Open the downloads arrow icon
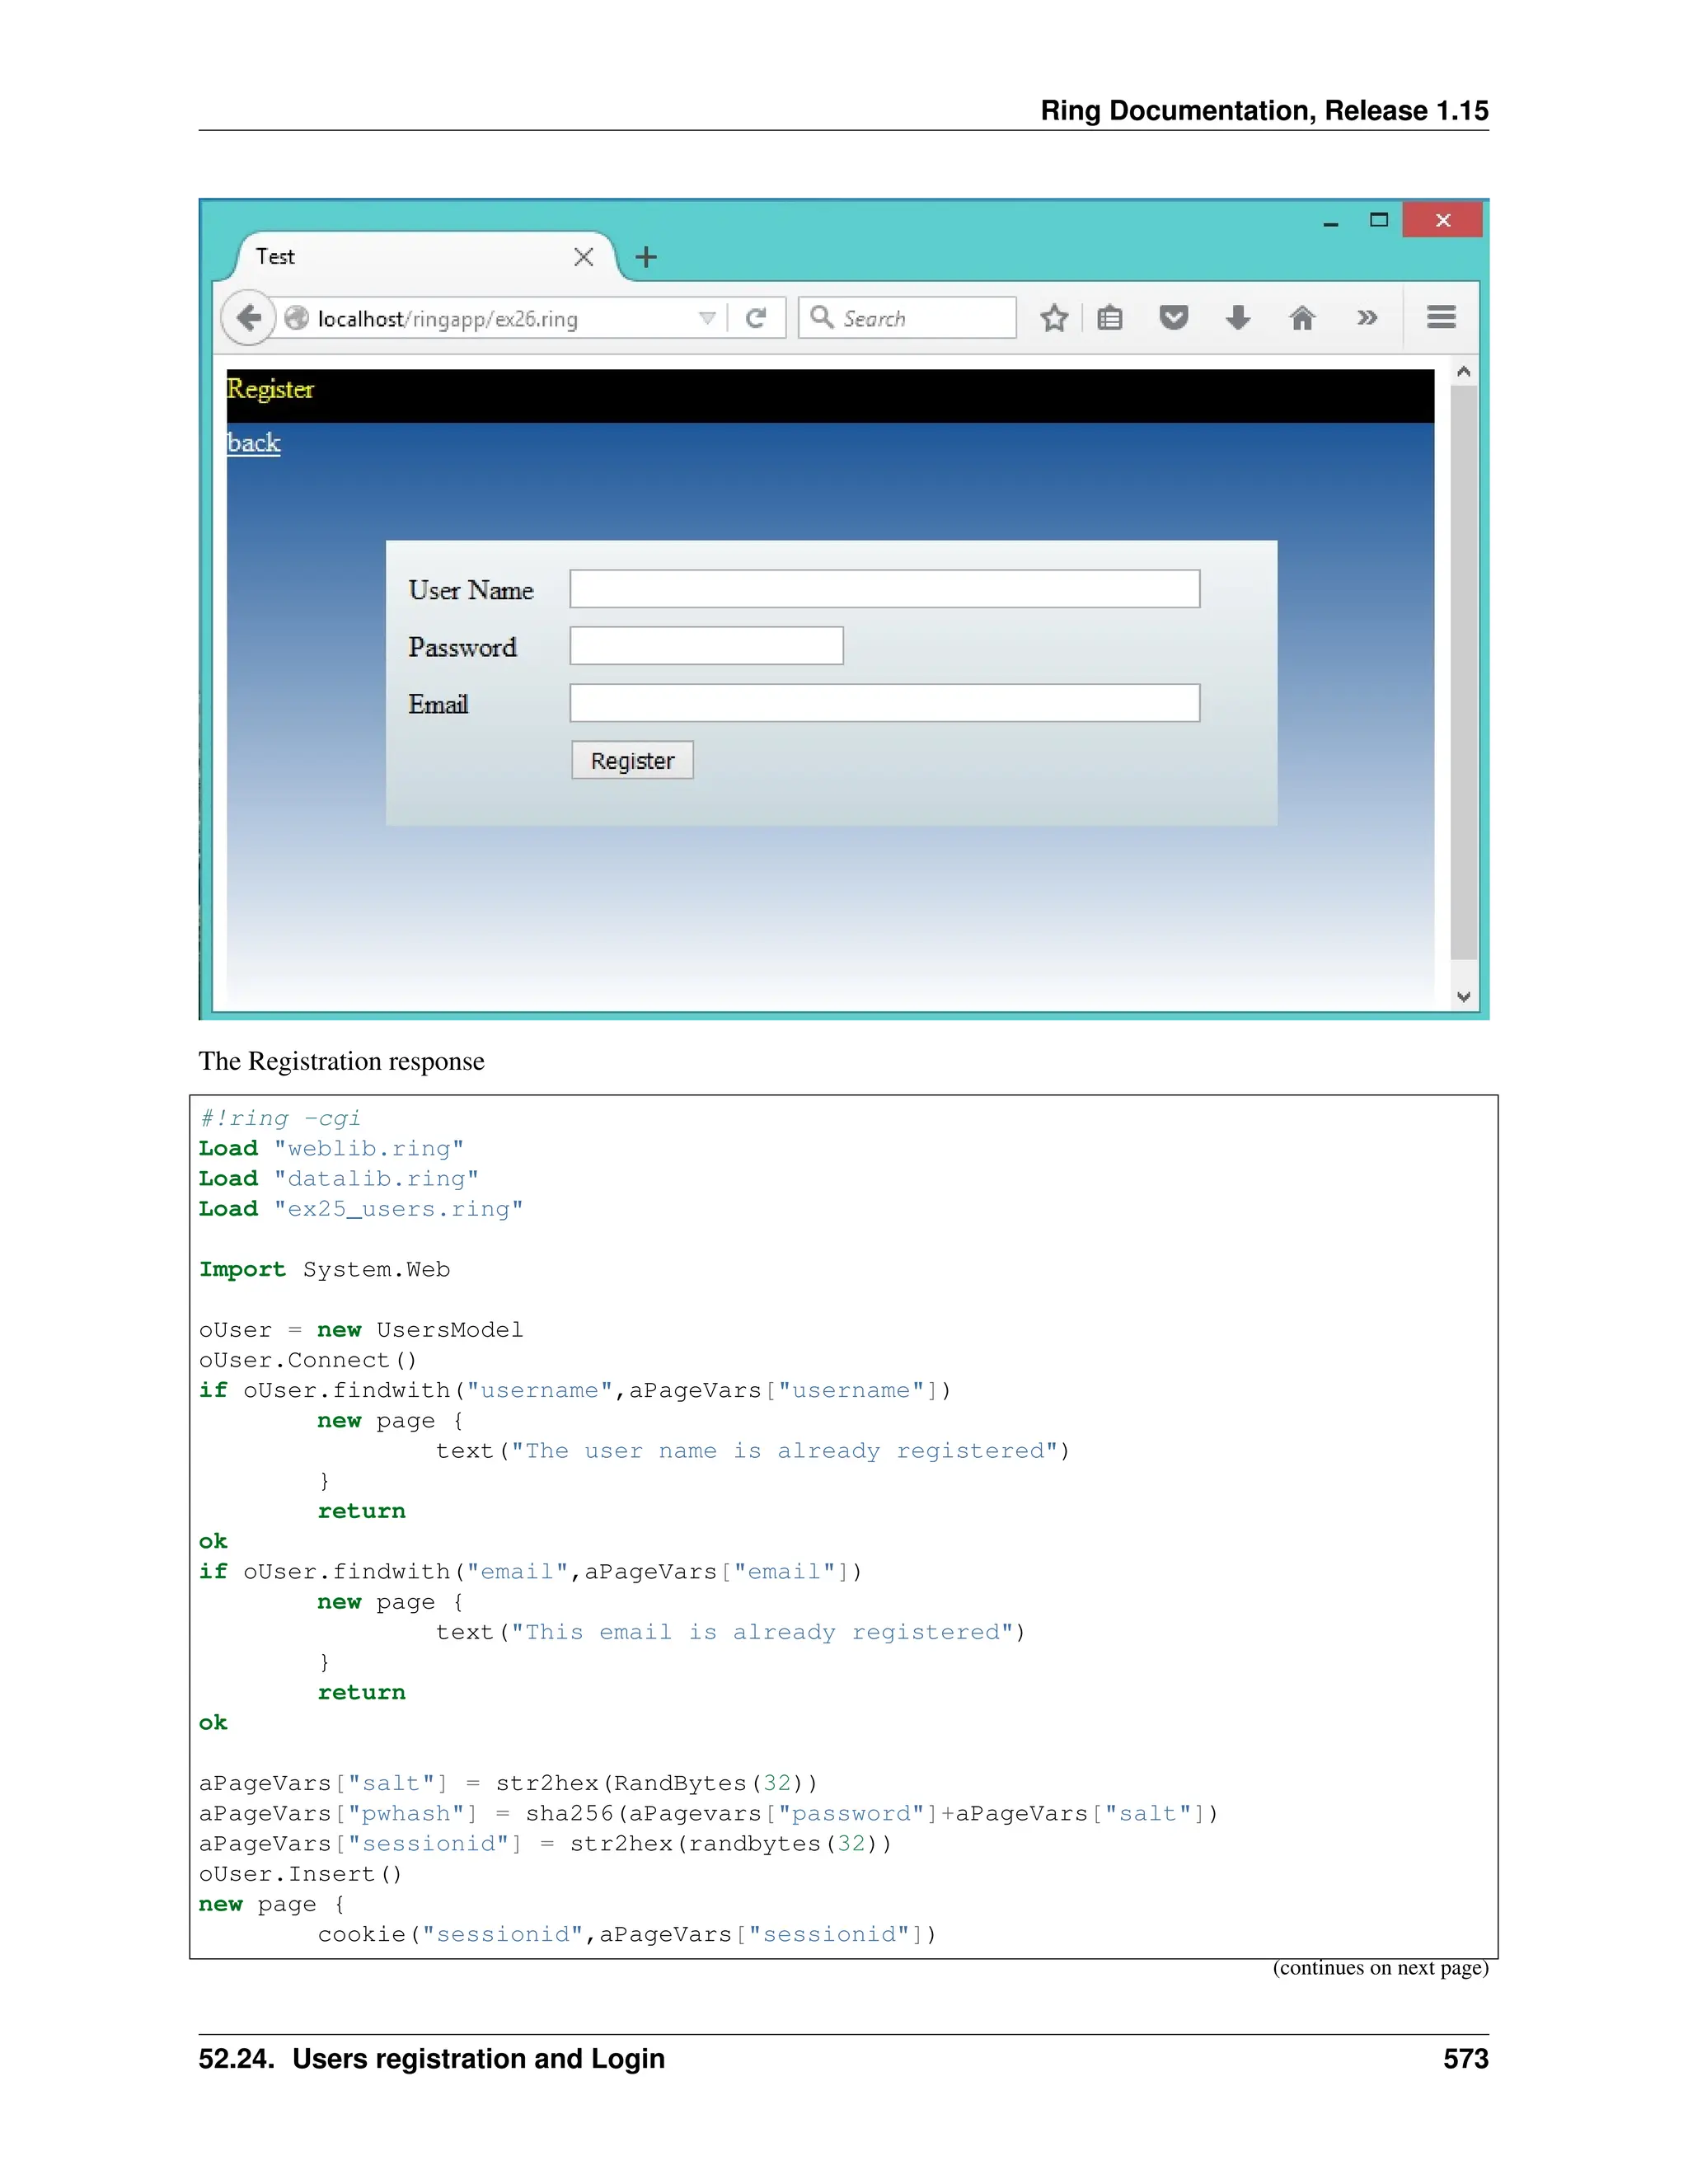1688x2184 pixels. pos(1238,318)
